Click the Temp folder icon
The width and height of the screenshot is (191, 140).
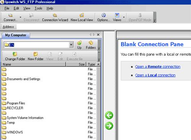(4, 123)
